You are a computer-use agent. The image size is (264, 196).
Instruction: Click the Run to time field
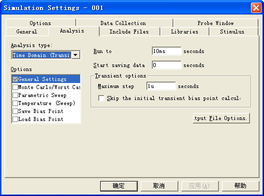(166, 51)
